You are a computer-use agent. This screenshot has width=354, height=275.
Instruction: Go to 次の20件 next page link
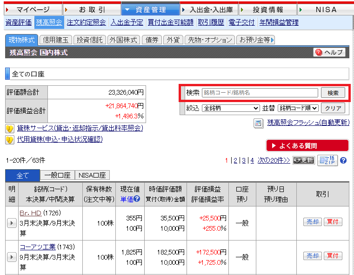(x=274, y=160)
